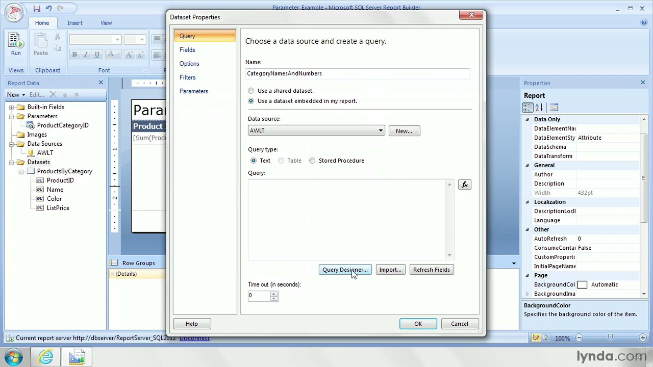The image size is (653, 367).
Task: Go to the Fields page in Dataset Properties
Action: pos(205,50)
